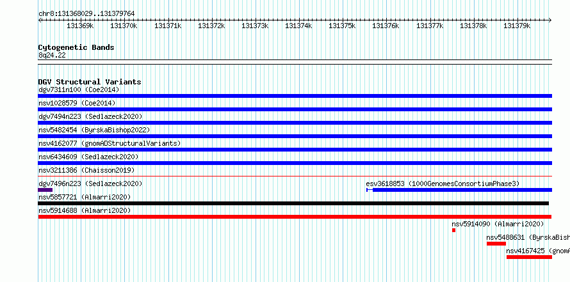
Task: Click dgv7494n223 (Sedlazeck2020) label
Action: pos(90,116)
